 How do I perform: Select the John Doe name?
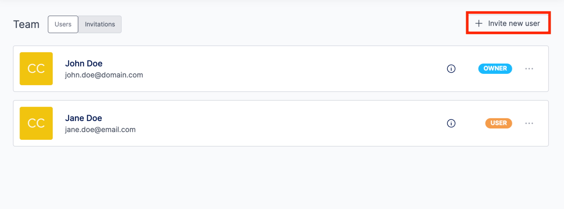tap(84, 63)
